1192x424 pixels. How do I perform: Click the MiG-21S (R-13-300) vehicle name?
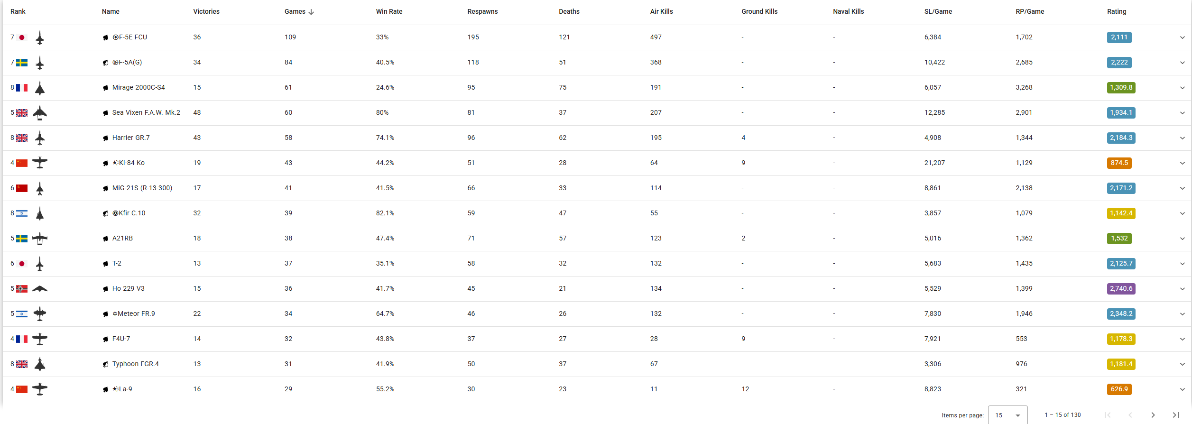click(x=142, y=188)
